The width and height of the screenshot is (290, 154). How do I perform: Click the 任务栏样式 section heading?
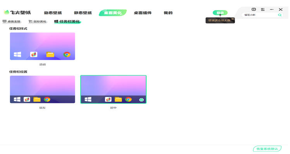tap(18, 29)
